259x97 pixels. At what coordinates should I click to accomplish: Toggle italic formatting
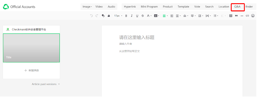[132, 16]
